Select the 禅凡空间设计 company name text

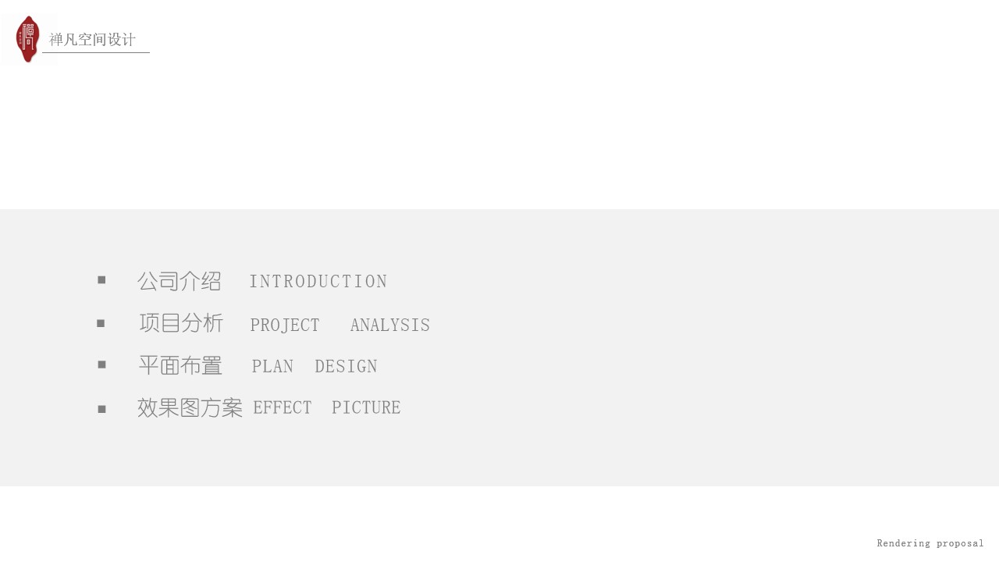coord(92,40)
